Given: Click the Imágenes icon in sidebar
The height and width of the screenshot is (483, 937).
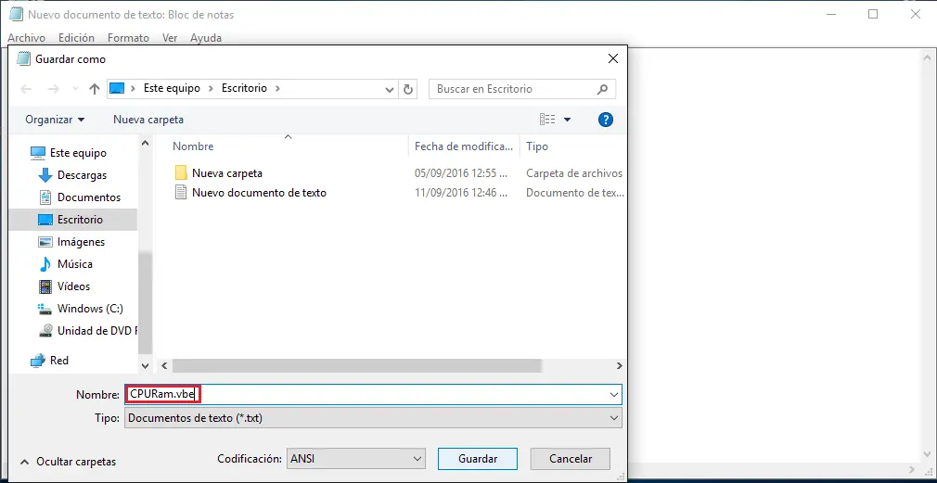Looking at the screenshot, I should [x=45, y=242].
